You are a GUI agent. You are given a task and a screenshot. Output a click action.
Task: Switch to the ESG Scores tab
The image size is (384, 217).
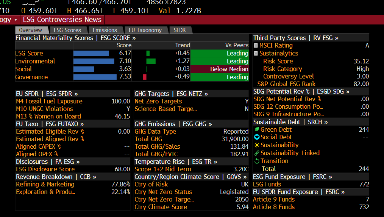pyautogui.click(x=67, y=30)
